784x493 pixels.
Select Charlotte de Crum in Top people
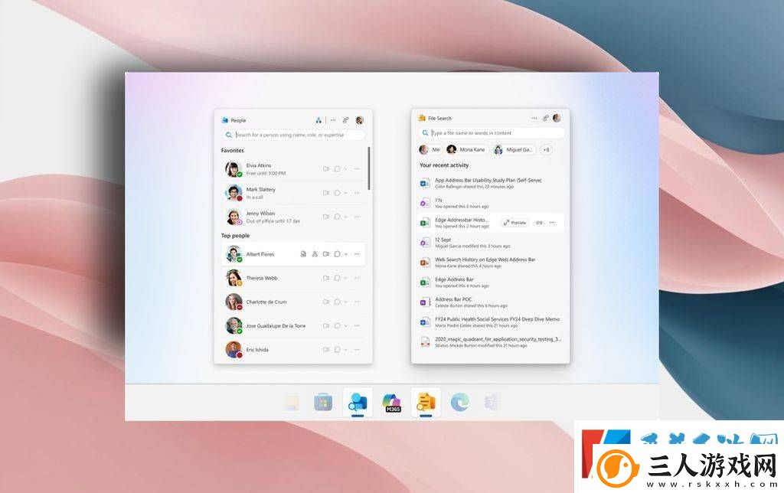click(x=293, y=302)
